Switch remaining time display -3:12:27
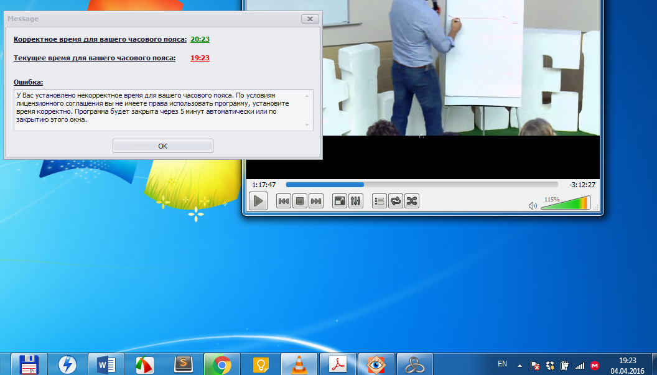This screenshot has height=375, width=657. pos(582,185)
